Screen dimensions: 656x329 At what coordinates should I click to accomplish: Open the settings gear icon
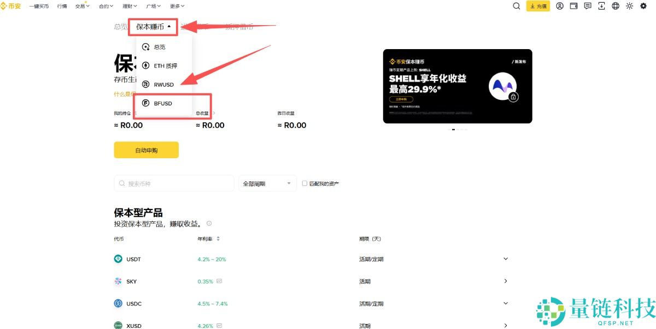(x=644, y=6)
